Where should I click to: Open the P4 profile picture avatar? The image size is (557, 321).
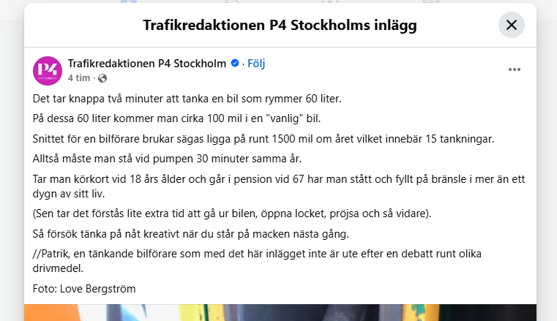click(48, 71)
